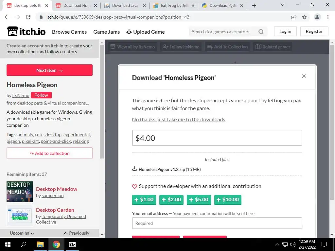Close the download dialog with X
The height and width of the screenshot is (251, 335).
304,76
